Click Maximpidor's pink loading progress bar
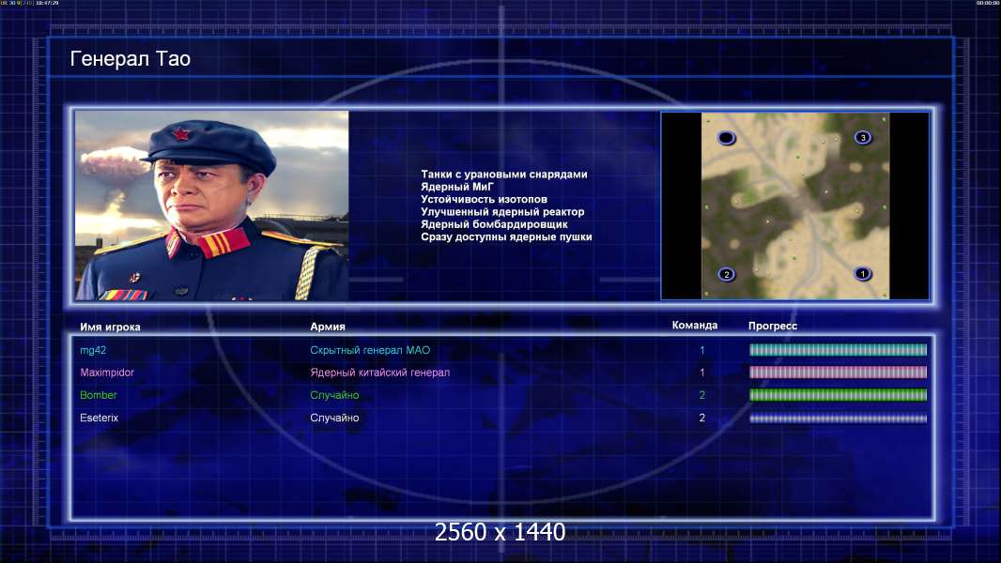Screen dimensions: 1001x563 click(x=839, y=373)
